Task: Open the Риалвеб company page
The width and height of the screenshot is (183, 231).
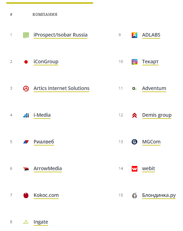Action: coord(44,142)
